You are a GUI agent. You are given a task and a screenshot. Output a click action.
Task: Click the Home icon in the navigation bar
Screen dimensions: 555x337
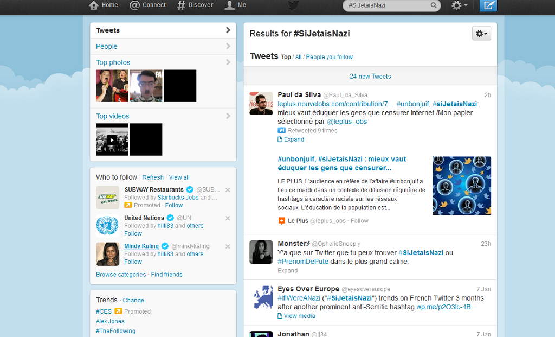coord(94,5)
